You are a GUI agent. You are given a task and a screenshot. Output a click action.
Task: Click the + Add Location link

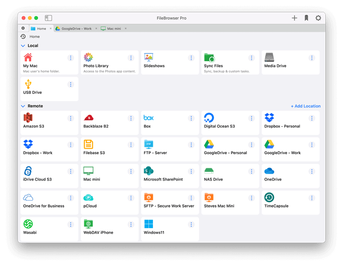[306, 106]
